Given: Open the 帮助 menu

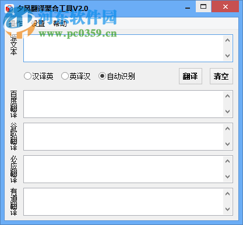Looking at the screenshot, I should (60, 24).
